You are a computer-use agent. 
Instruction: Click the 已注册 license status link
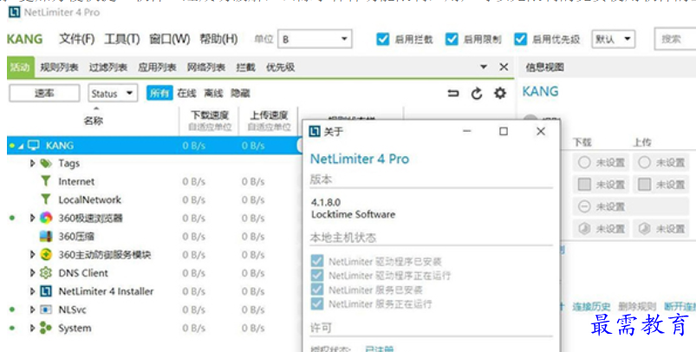pyautogui.click(x=379, y=349)
